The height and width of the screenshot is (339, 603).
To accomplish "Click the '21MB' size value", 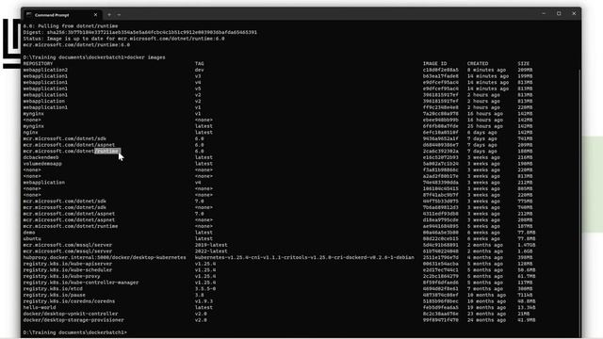I will point(524,314).
